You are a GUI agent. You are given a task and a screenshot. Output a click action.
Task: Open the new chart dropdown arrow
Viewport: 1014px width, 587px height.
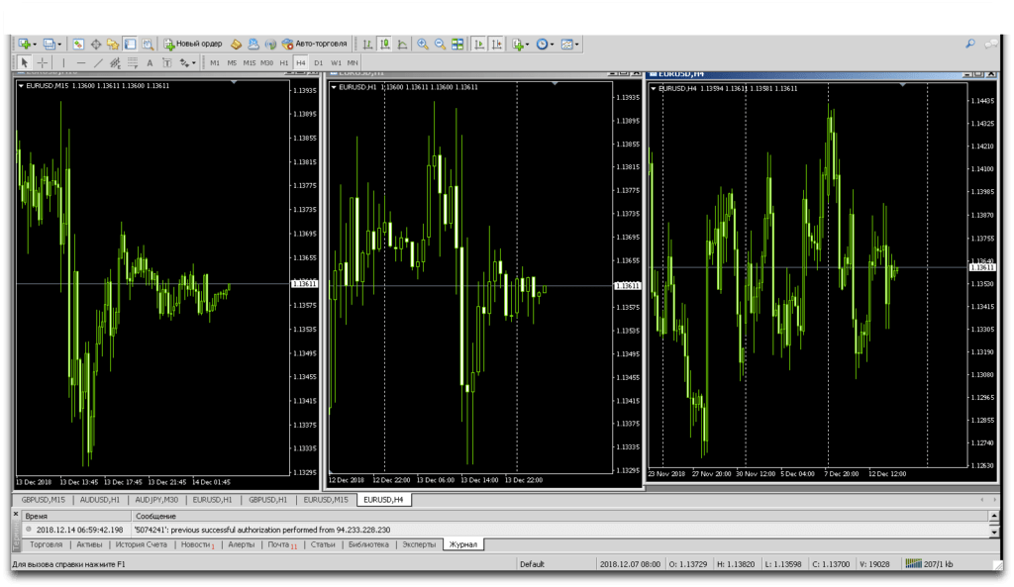pos(35,45)
